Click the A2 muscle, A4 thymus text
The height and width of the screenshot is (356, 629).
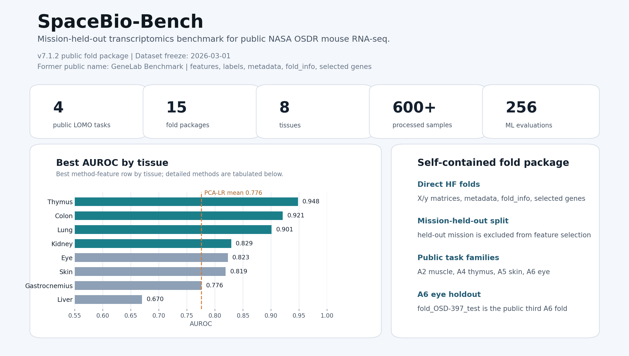click(484, 272)
